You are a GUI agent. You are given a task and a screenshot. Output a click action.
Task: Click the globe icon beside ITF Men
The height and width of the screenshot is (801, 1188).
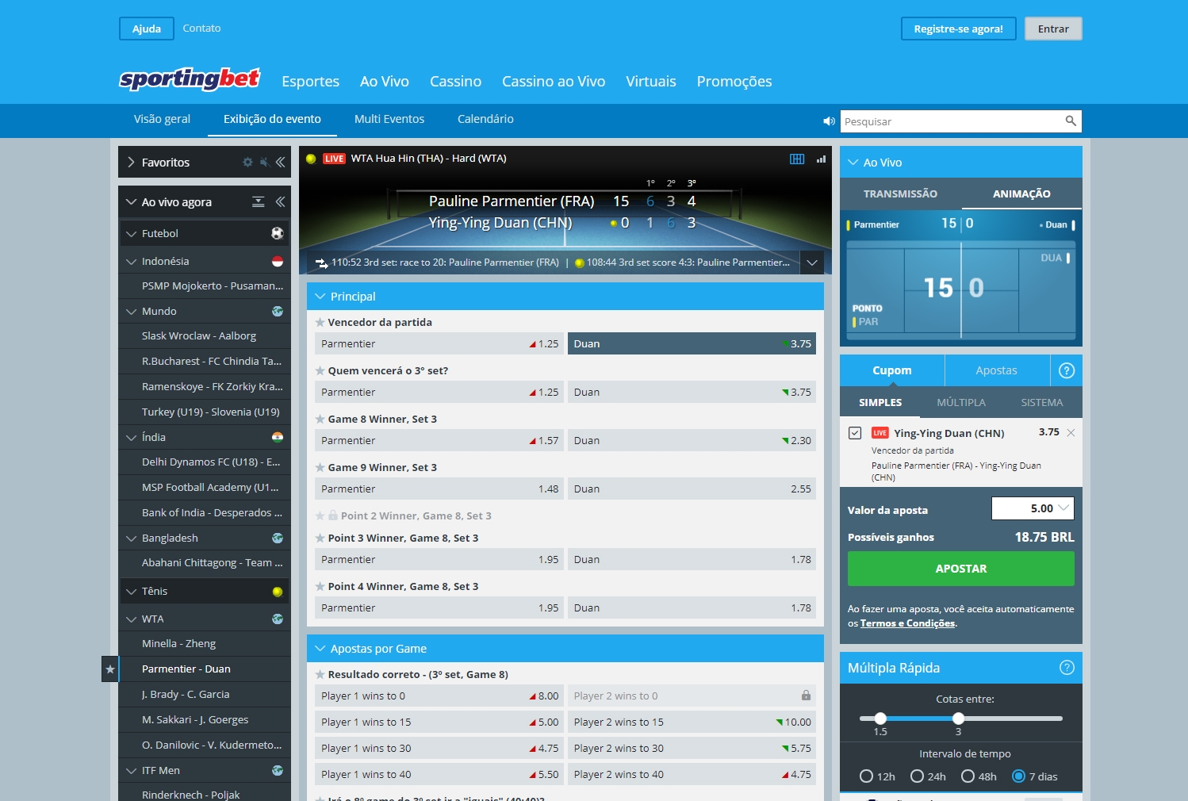tap(278, 770)
